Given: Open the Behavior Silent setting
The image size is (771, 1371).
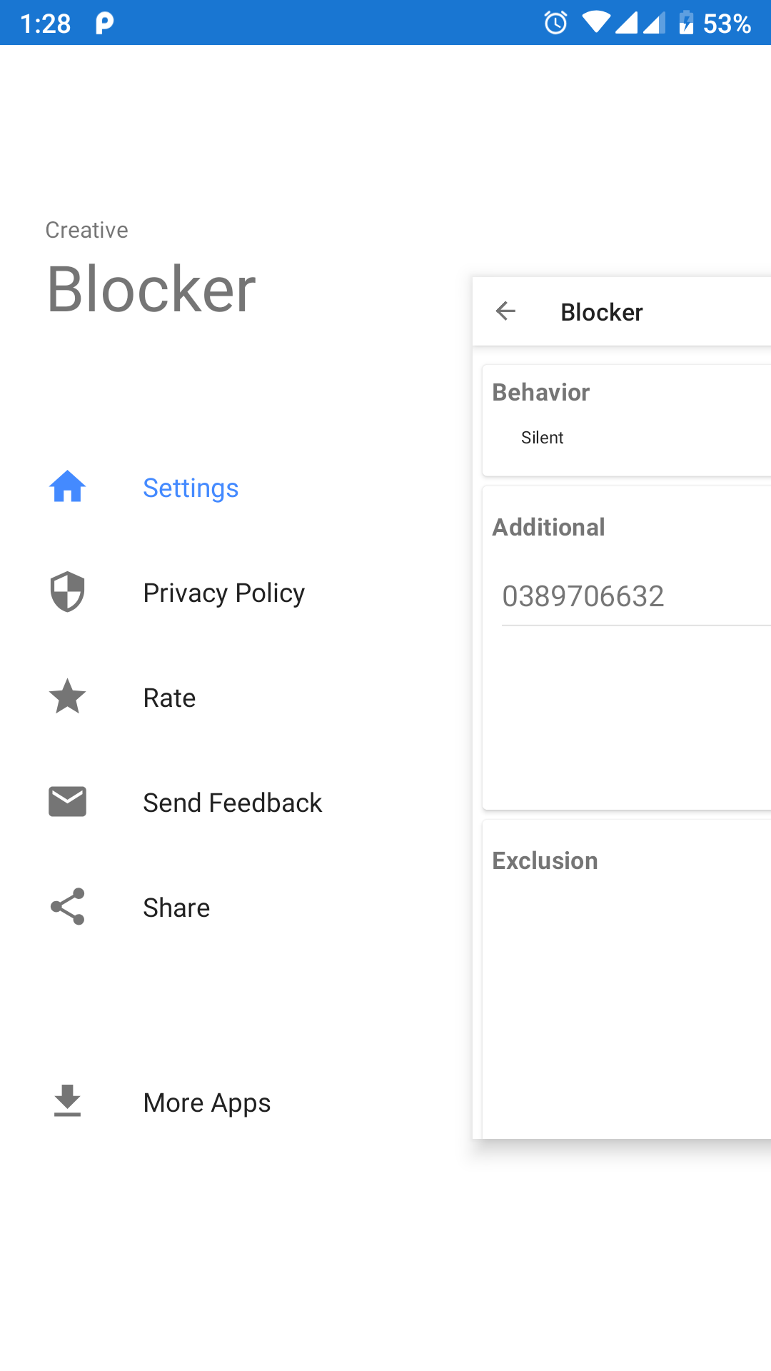Looking at the screenshot, I should tap(543, 438).
